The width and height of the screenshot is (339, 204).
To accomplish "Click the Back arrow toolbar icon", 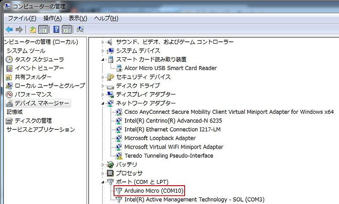I will click(x=9, y=29).
